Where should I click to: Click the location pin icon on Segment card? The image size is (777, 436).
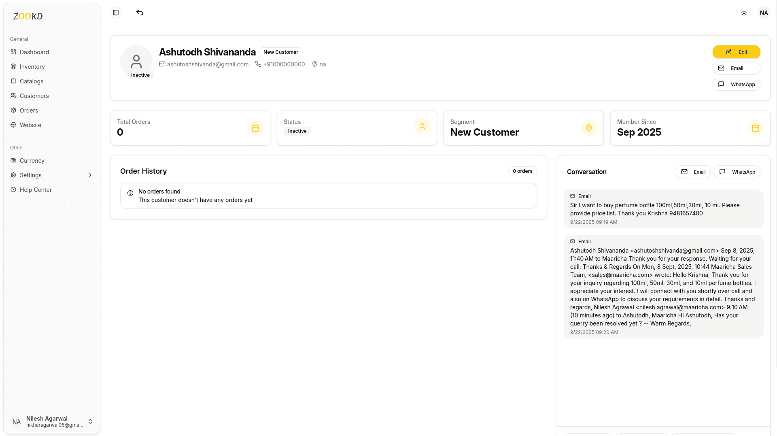[x=589, y=128]
